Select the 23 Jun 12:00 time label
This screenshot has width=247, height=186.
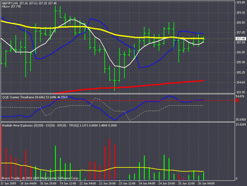(127, 183)
